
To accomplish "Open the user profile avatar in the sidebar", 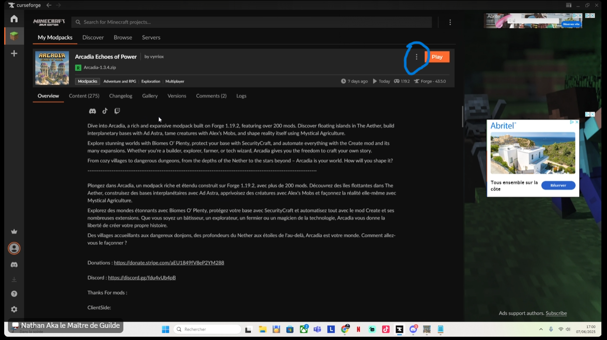I will (x=14, y=248).
